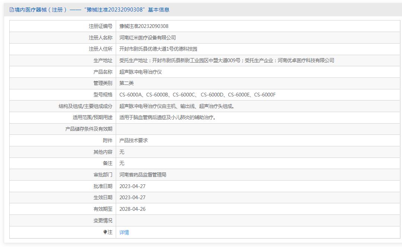
Task: Select attachment 产品技术要求
Action: tap(133, 140)
